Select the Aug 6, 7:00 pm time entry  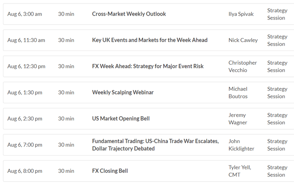[25, 145]
